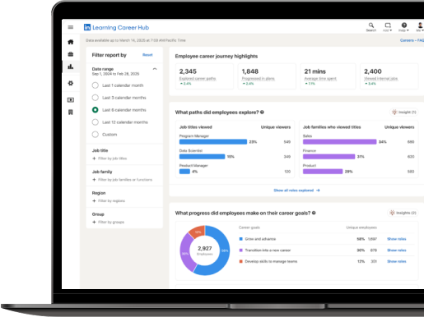Screen dimensions: 424x317
Task: Open the briefcase jobs sidebar icon
Action: pyautogui.click(x=71, y=54)
